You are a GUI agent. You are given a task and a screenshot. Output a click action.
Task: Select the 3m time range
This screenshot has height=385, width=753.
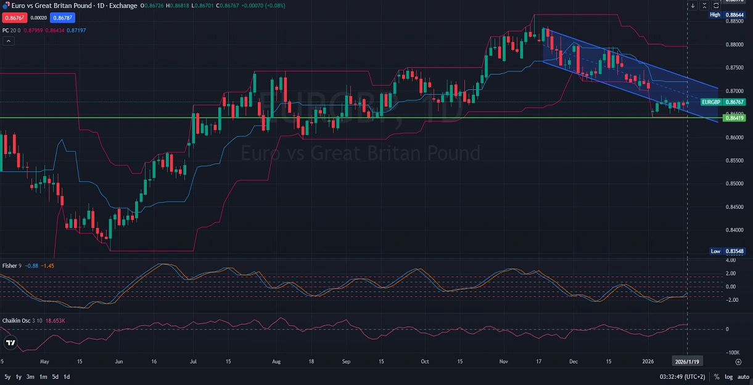click(x=30, y=376)
